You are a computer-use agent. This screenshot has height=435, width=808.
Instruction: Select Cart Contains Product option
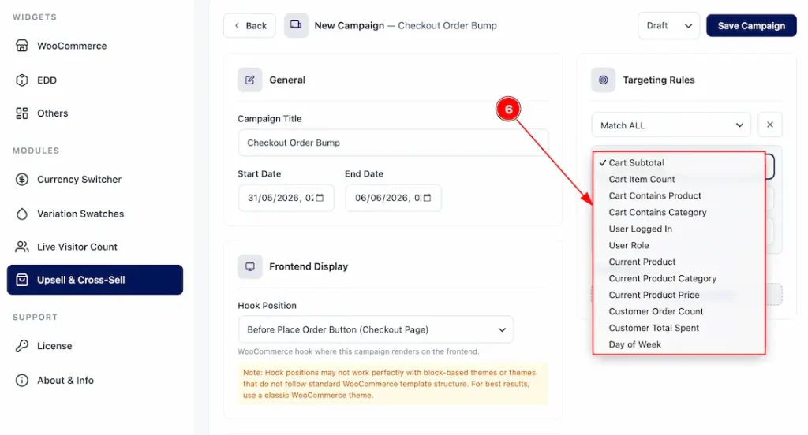coord(679,195)
